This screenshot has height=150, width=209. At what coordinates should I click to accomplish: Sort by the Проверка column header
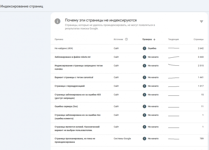click(147, 39)
